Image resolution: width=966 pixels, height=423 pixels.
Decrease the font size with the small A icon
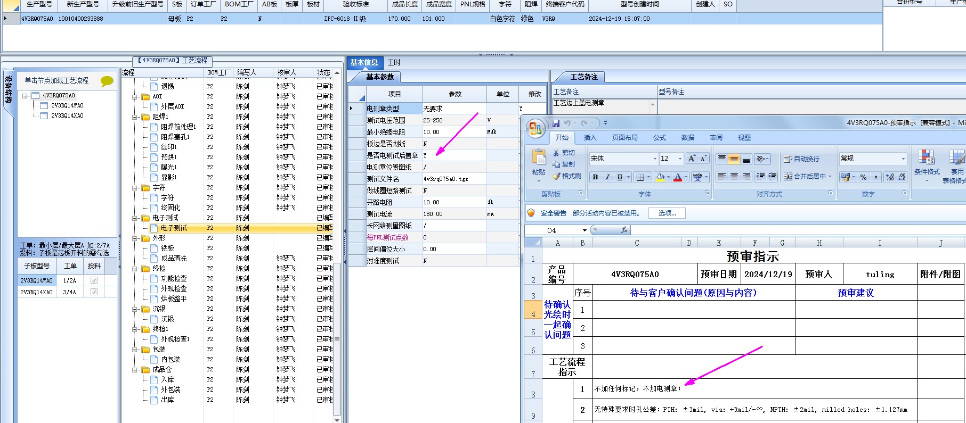703,159
